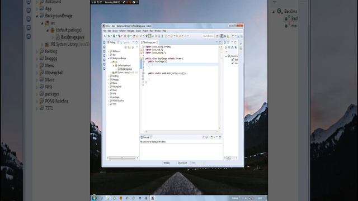Open the File menu
This screenshot has height=201, width=358.
(105, 31)
